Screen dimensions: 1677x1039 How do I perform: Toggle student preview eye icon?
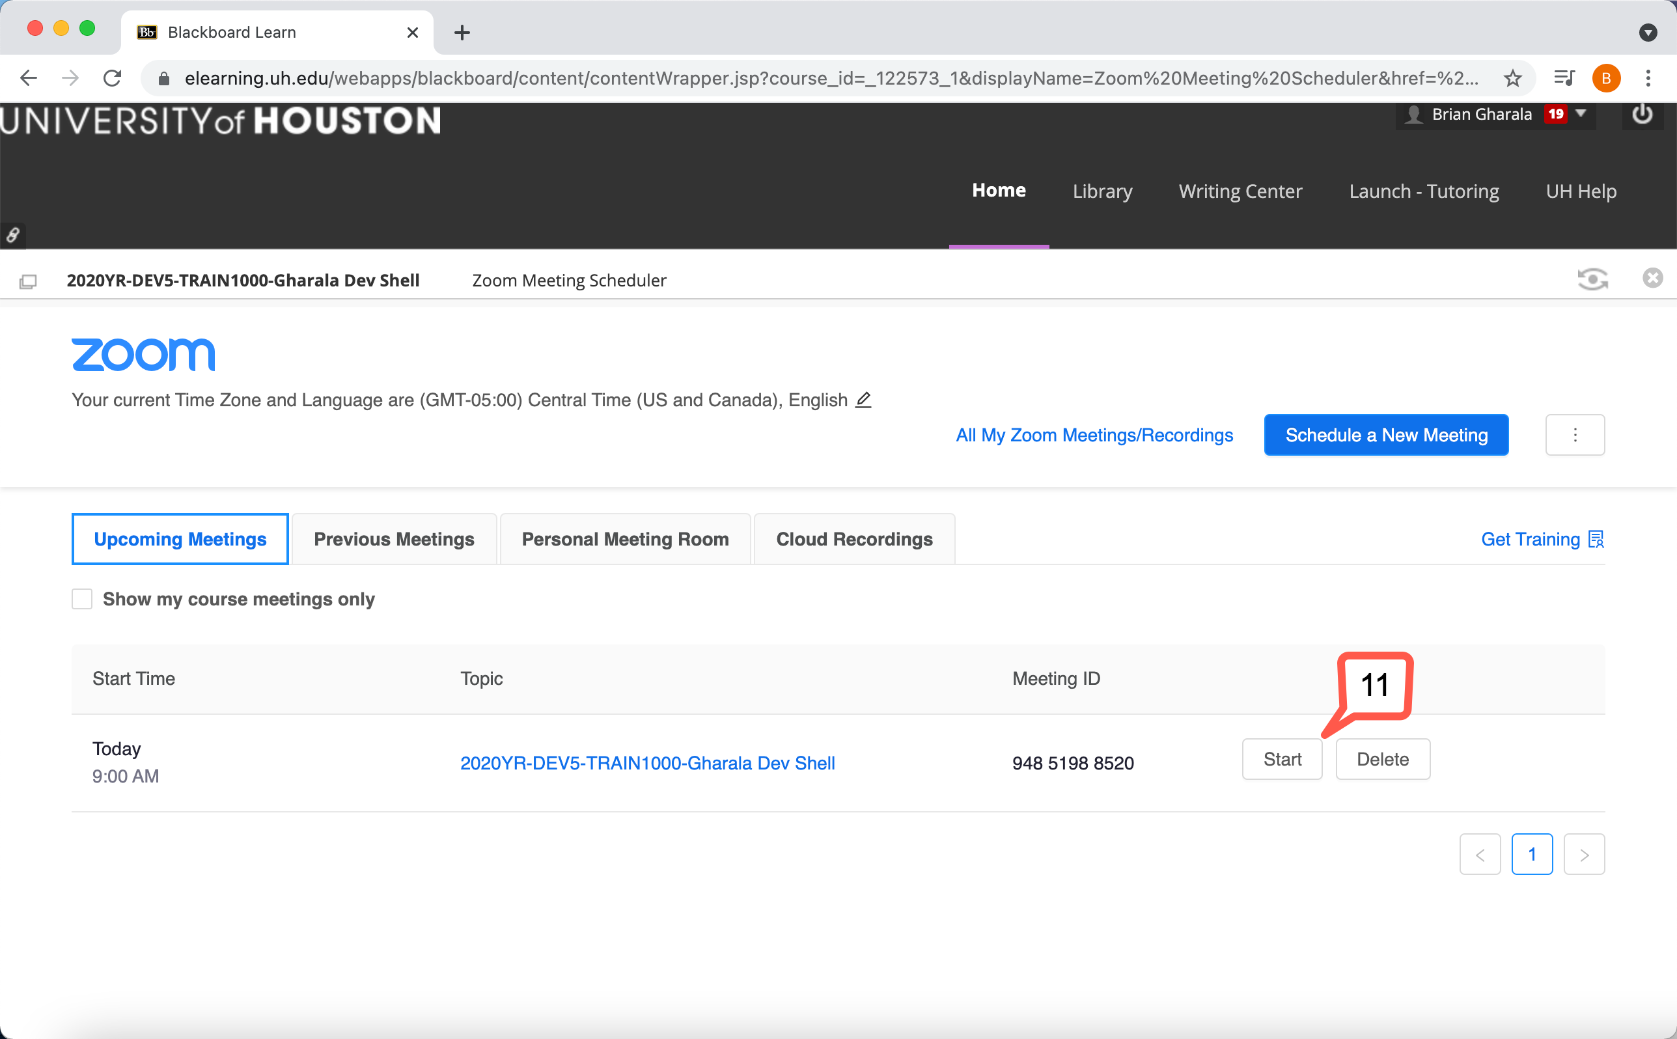(1592, 279)
